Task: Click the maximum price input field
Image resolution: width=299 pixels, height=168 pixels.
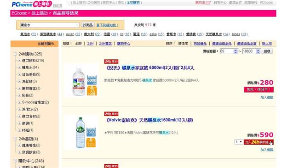Action: pyautogui.click(x=249, y=51)
